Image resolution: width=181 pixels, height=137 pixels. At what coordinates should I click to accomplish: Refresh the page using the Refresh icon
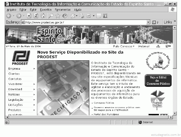[x=36, y=16]
